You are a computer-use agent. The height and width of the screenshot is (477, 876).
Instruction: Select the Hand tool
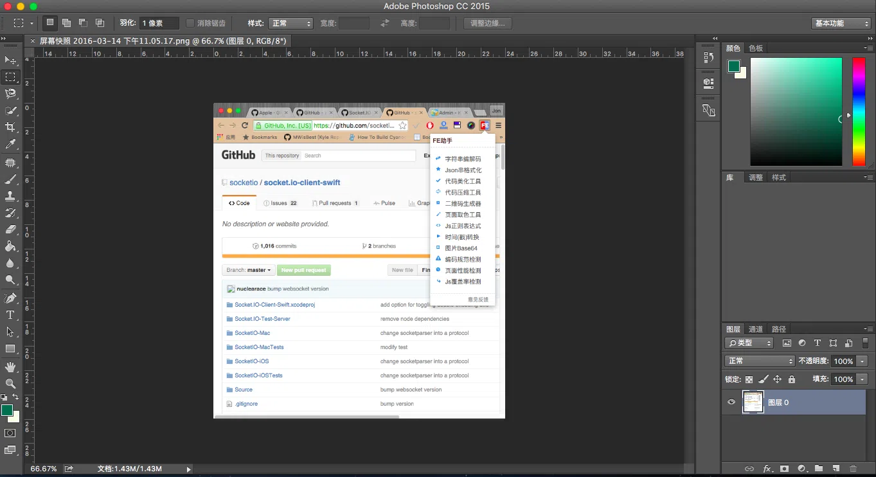tap(10, 366)
